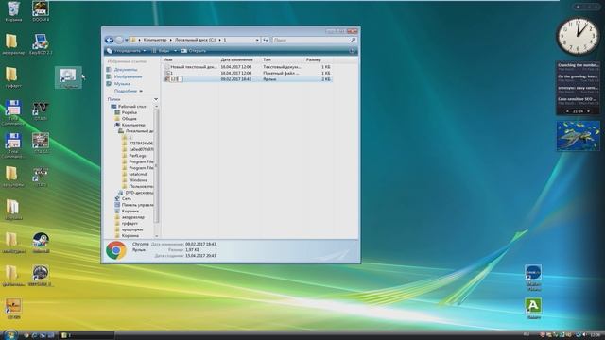Open the Виды dropdown arrow
This screenshot has width=605, height=340.
click(x=175, y=51)
